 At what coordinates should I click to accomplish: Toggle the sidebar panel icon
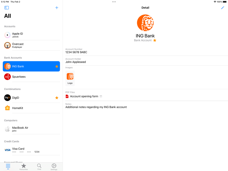7,8
